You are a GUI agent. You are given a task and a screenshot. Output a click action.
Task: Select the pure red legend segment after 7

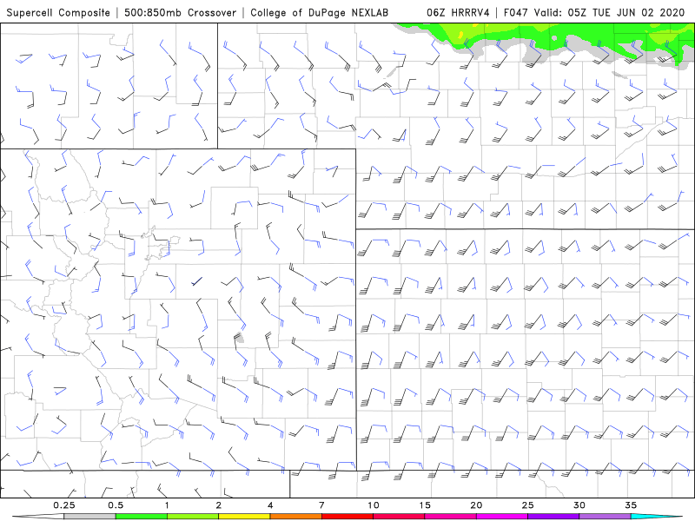347,517
